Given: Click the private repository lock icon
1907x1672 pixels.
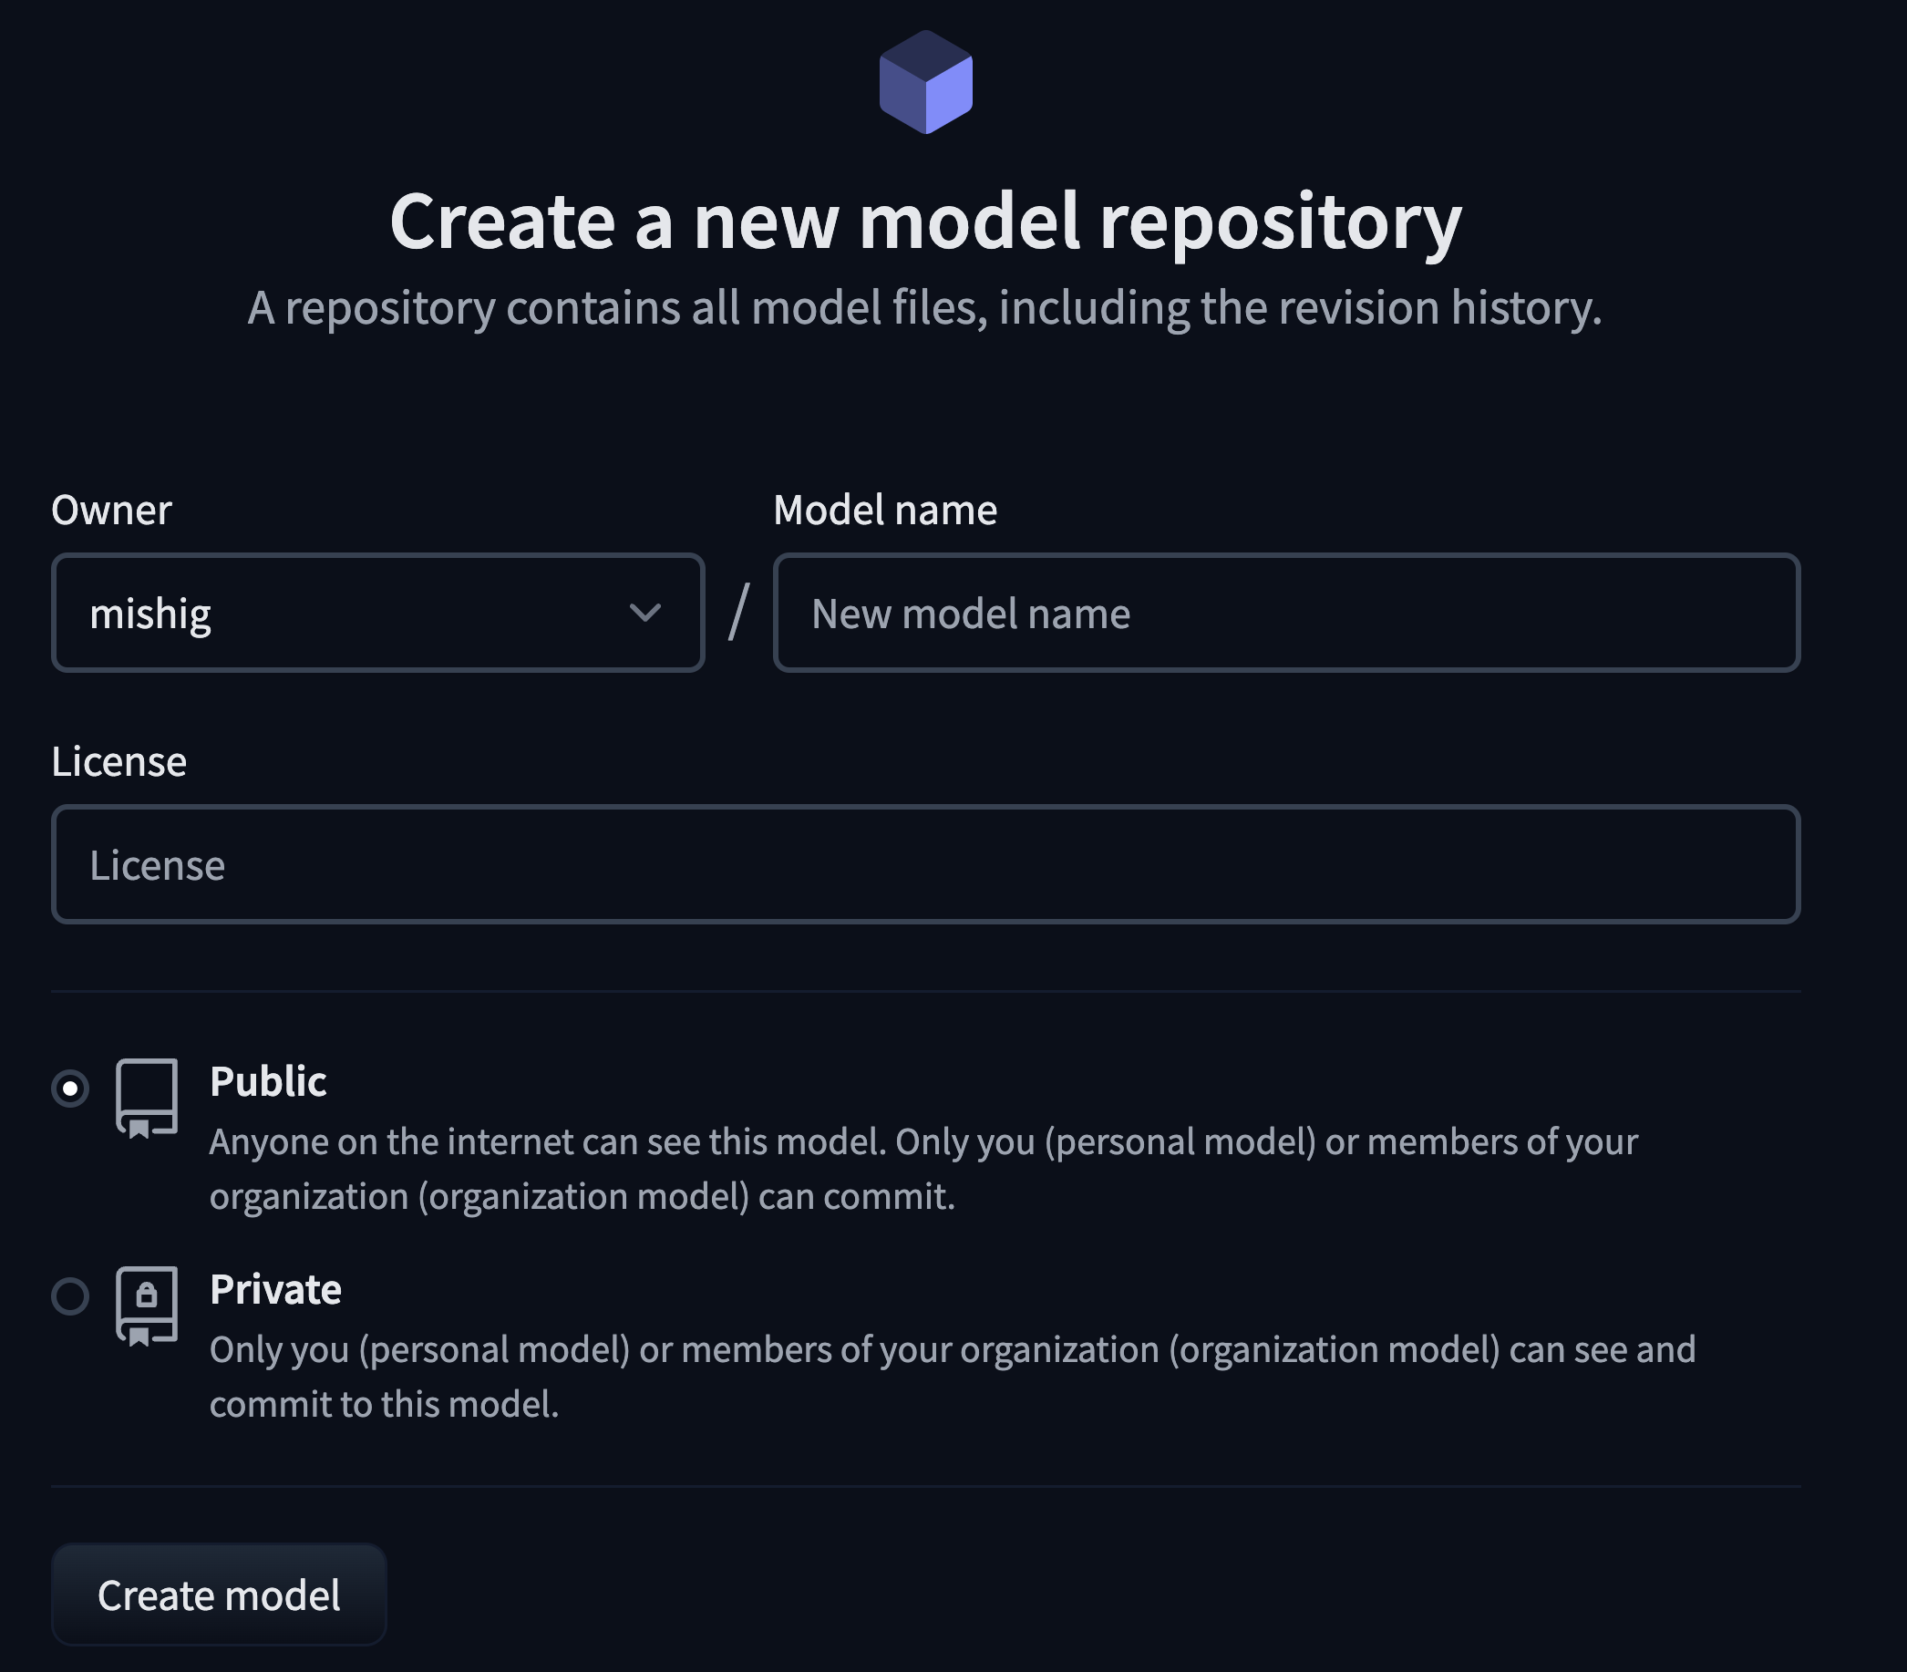Looking at the screenshot, I should [x=147, y=1306].
